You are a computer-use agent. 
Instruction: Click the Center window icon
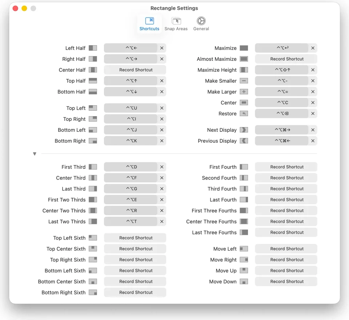tap(244, 103)
